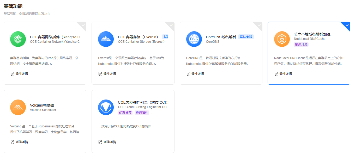Image resolution: width=355 pixels, height=155 pixels.
Task: Click the subtitle 基础功能，保障您的集群正常运行
Action: point(27,13)
